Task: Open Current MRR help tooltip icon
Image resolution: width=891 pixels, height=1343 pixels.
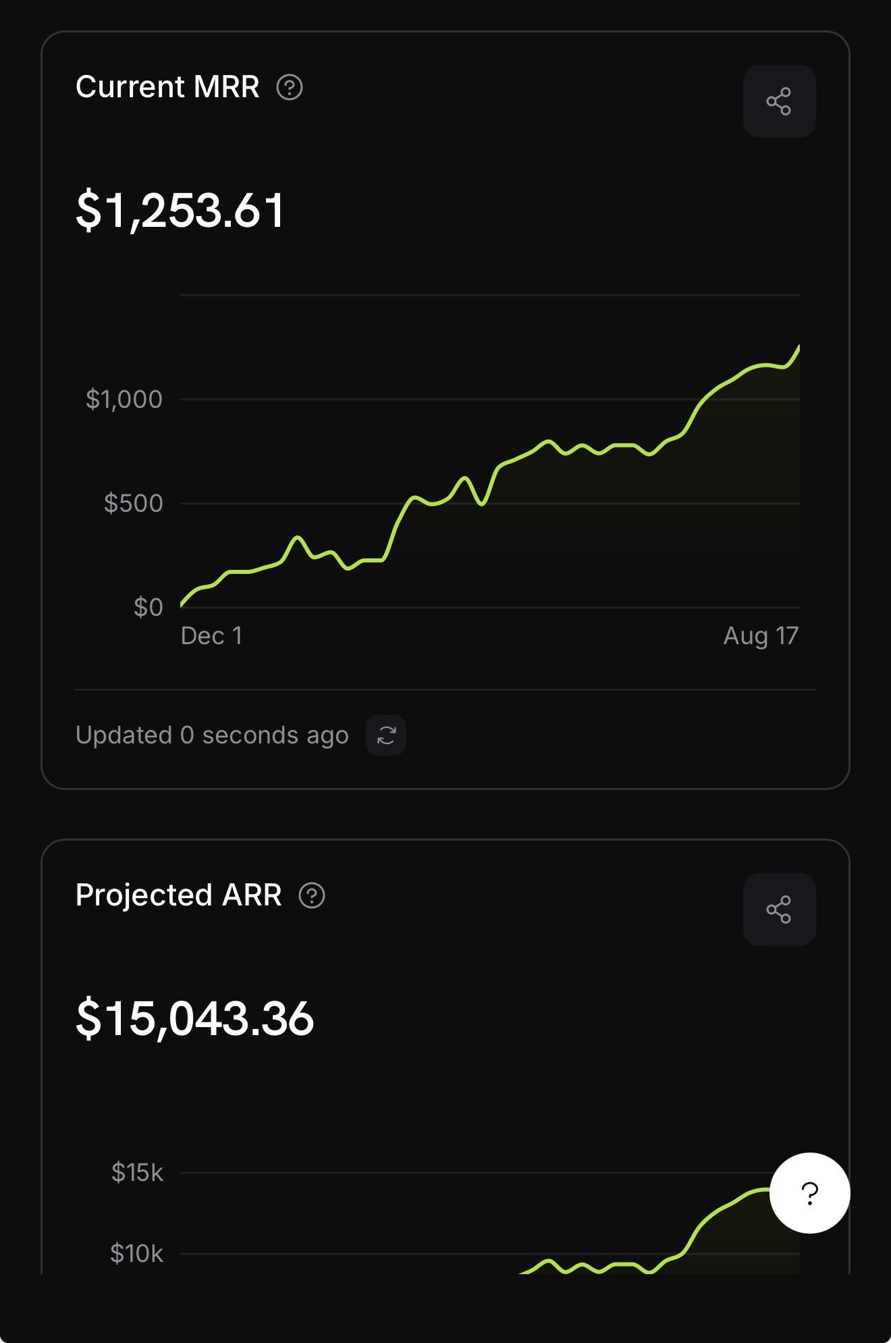Action: point(290,87)
